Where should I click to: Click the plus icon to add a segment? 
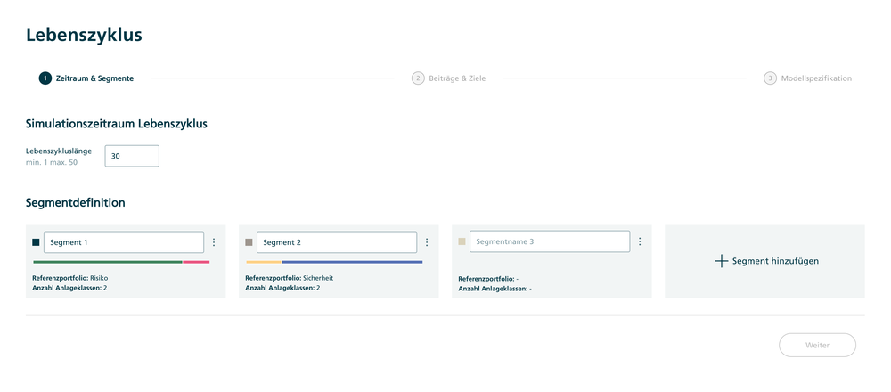[x=722, y=261]
